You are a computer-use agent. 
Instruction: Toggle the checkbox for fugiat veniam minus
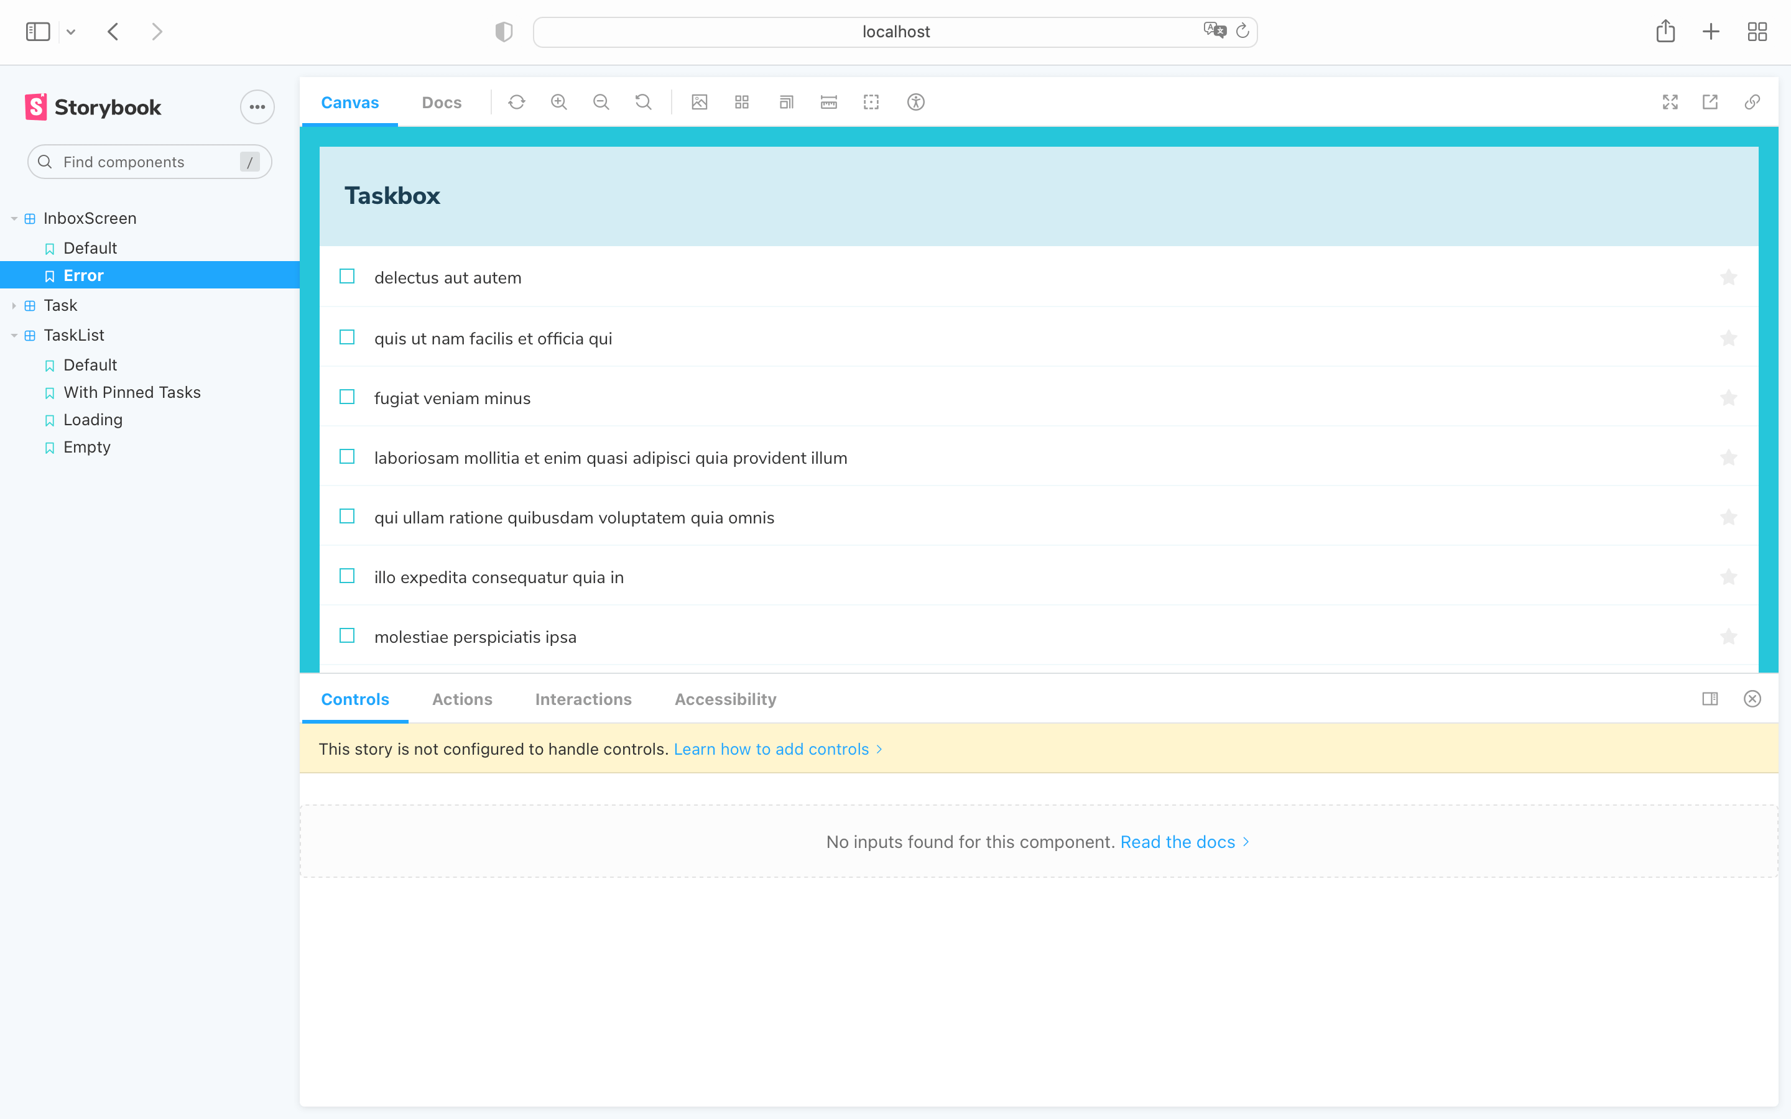coord(347,397)
